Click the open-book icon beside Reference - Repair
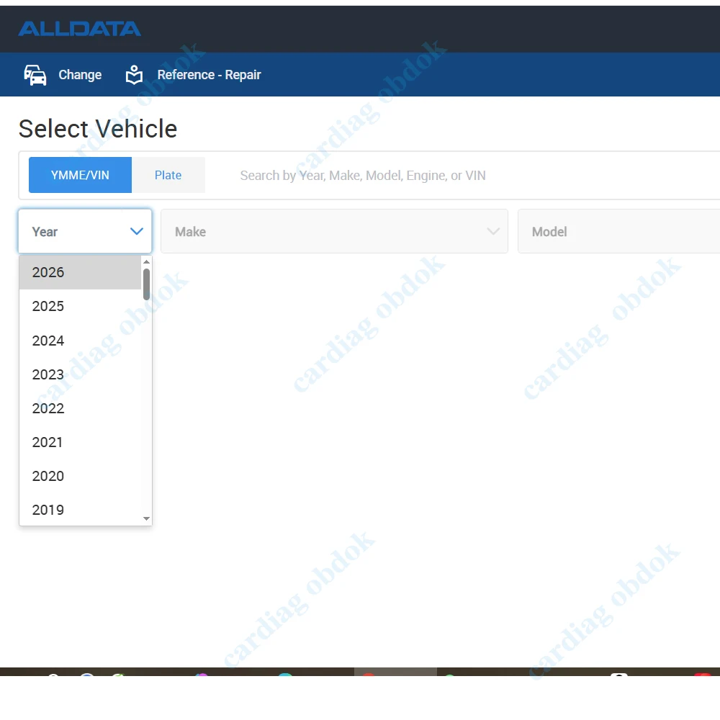 pyautogui.click(x=134, y=73)
